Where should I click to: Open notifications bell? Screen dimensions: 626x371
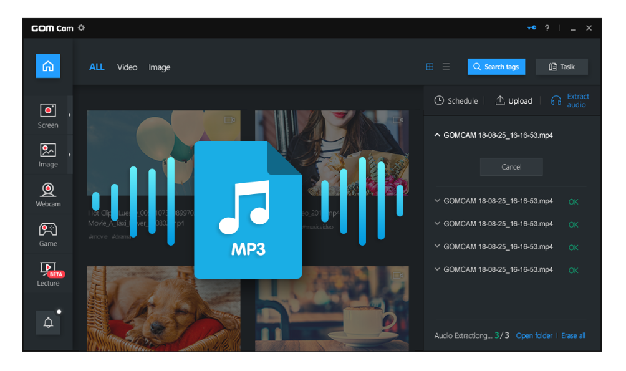[48, 322]
